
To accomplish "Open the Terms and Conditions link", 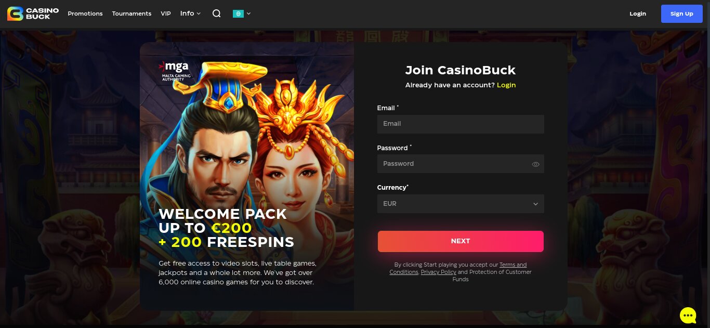I will pyautogui.click(x=458, y=268).
